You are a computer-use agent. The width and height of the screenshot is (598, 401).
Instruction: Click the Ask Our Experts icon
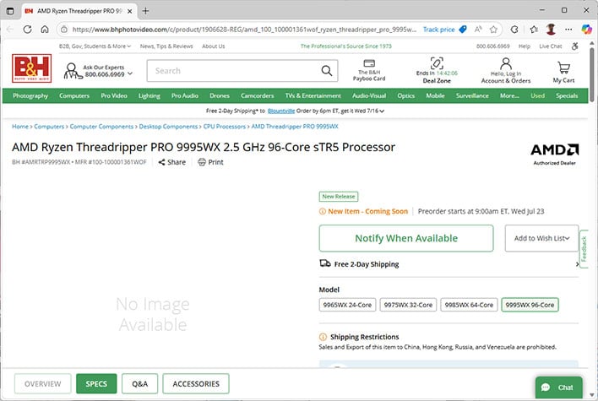[72, 71]
